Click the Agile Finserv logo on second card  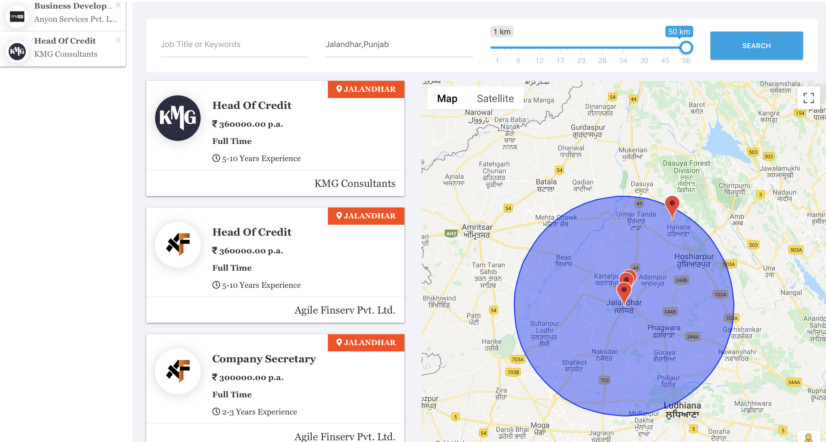(178, 245)
